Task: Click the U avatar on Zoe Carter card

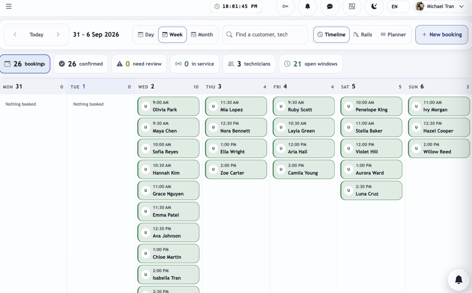Action: [213, 169]
